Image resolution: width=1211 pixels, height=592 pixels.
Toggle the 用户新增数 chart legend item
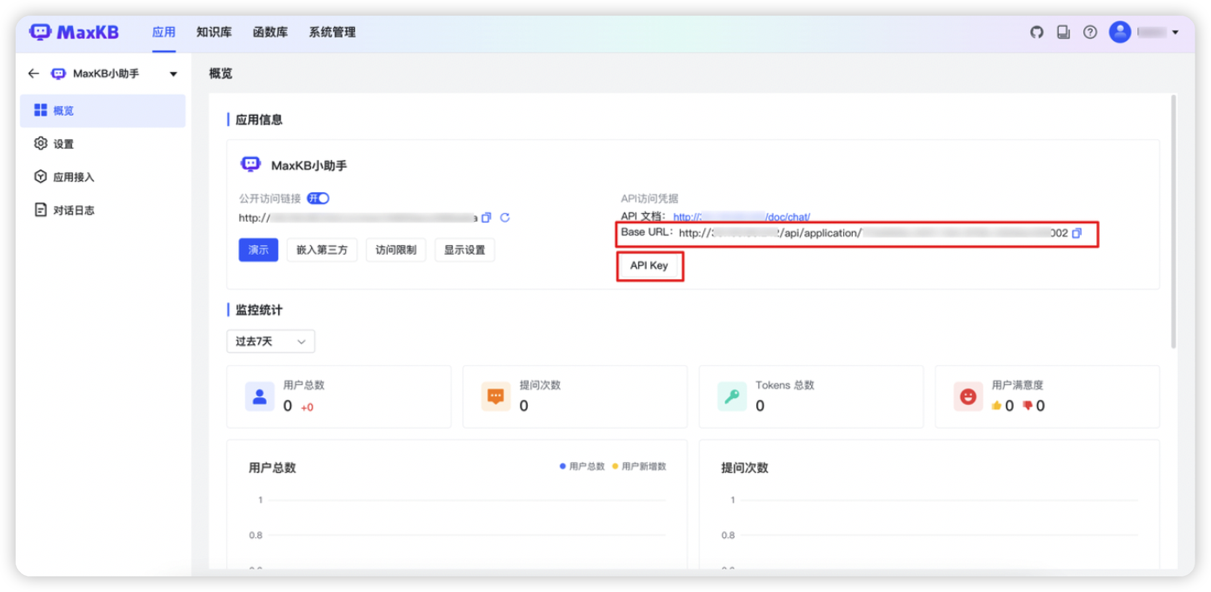639,466
